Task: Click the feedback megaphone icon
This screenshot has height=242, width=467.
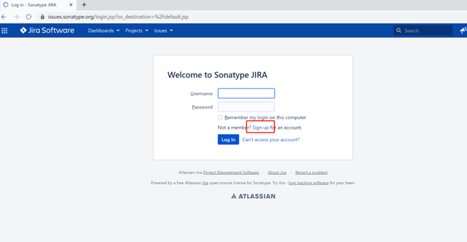Action: tap(463, 30)
